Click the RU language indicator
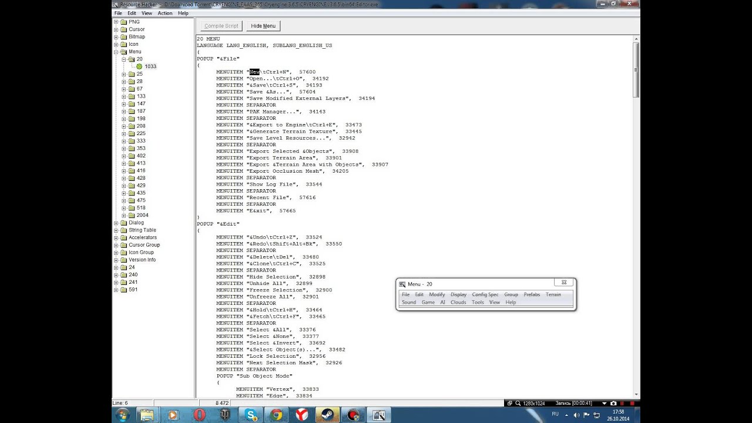This screenshot has width=752, height=423. (x=555, y=414)
